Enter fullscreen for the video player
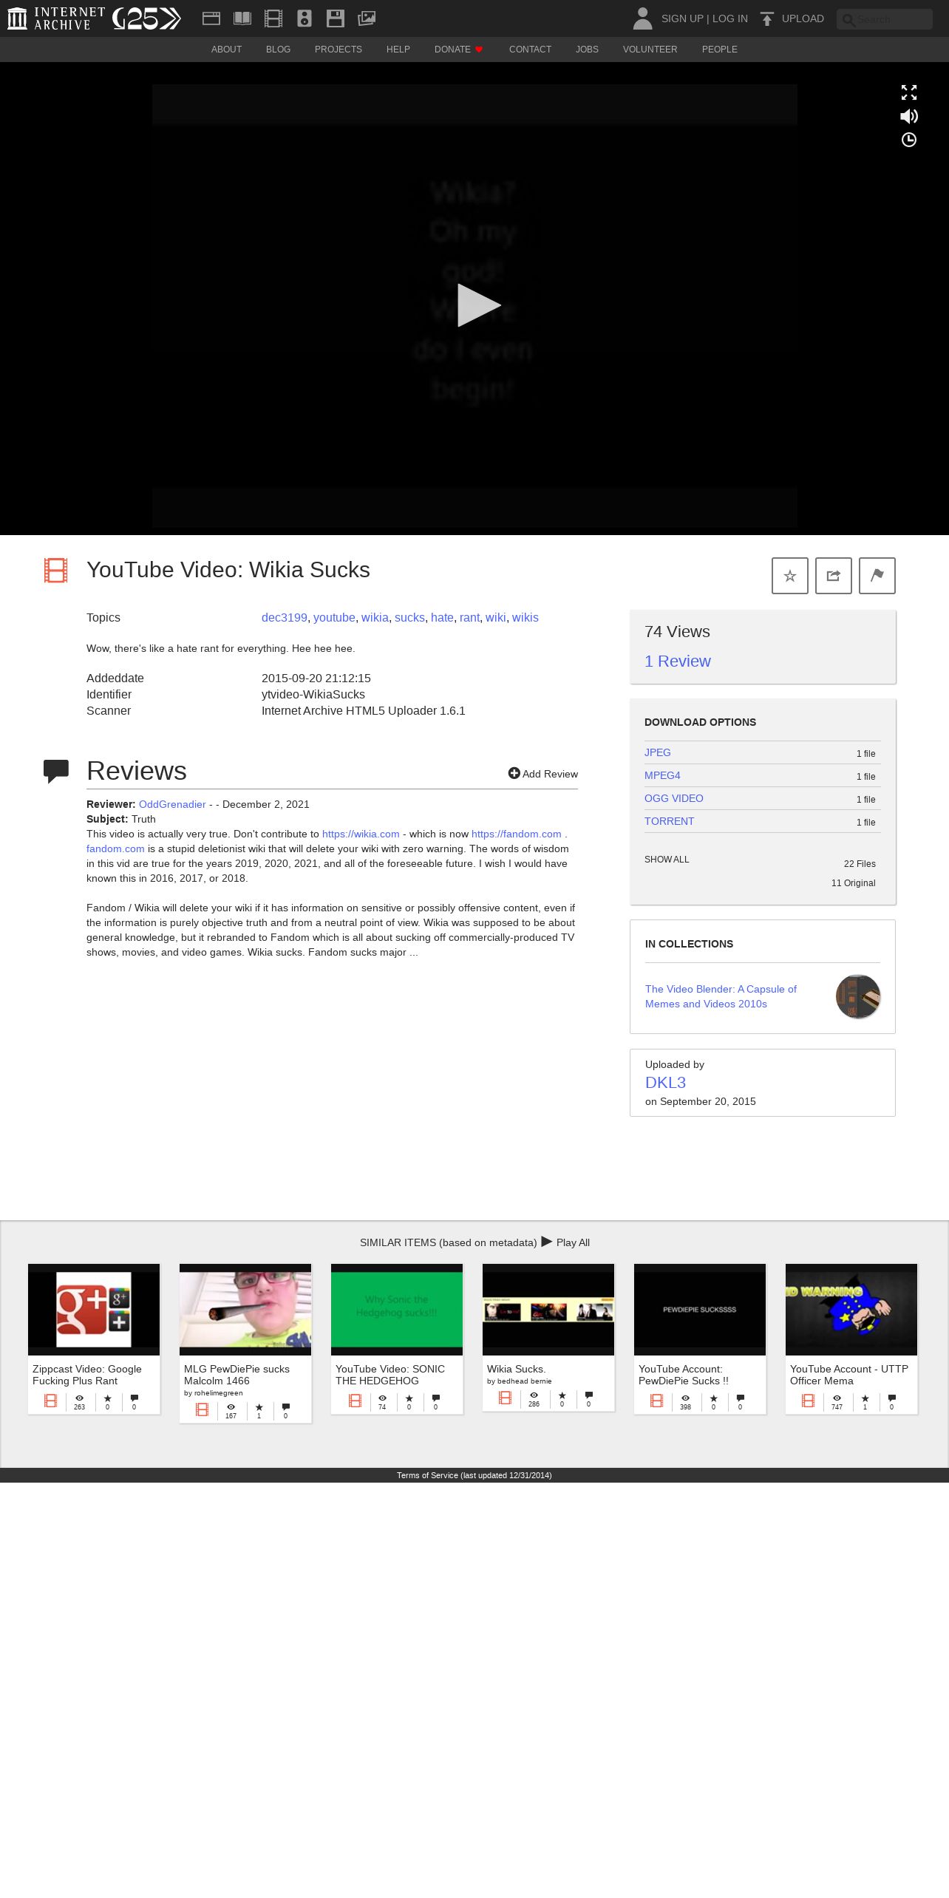This screenshot has height=1898, width=949. pos(909,92)
